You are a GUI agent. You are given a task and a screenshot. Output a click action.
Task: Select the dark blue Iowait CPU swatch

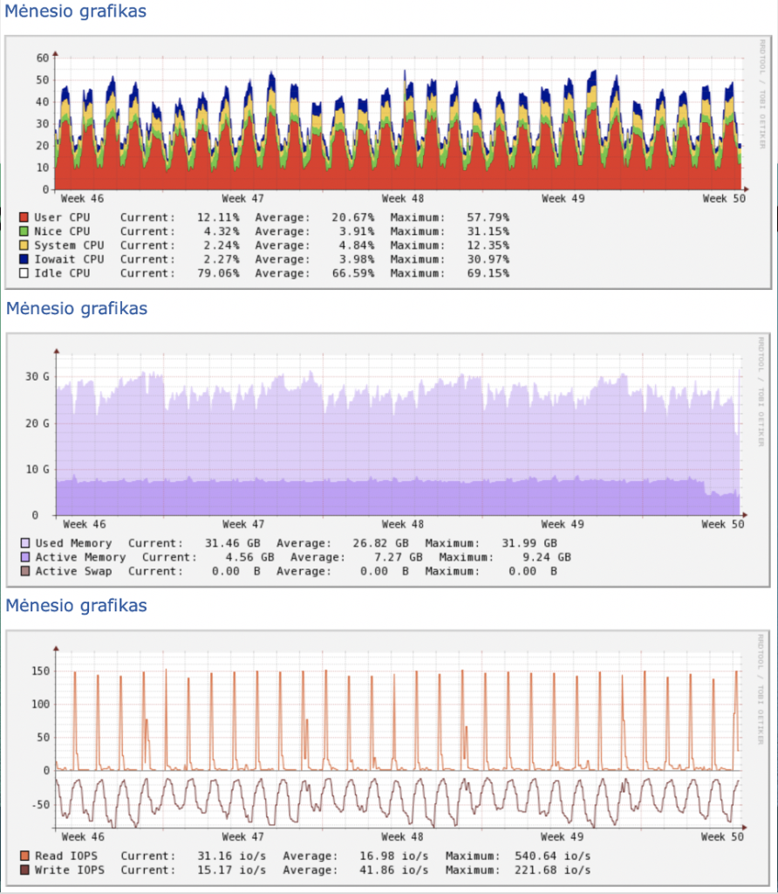coord(24,259)
